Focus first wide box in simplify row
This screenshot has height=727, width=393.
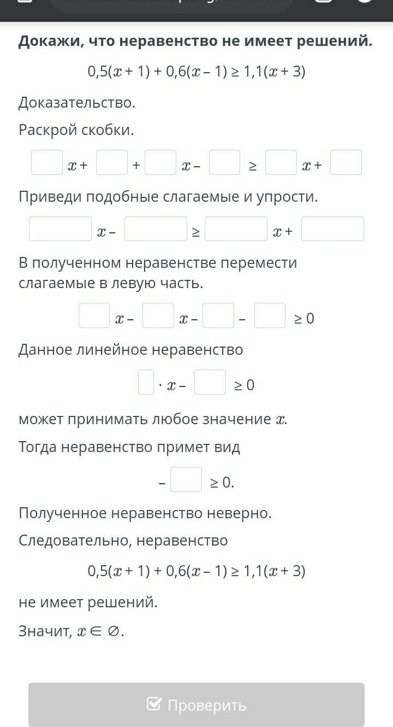[61, 228]
